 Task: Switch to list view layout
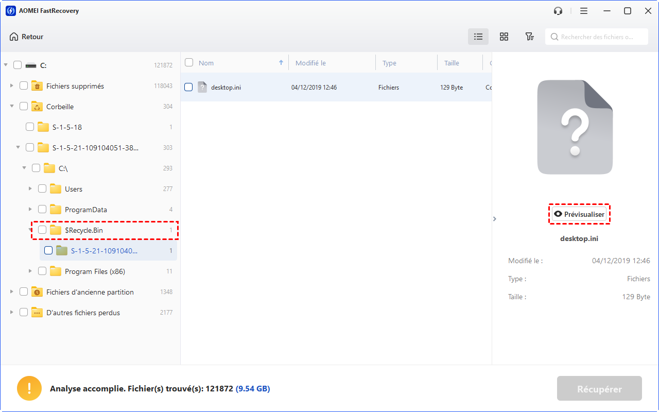(478, 37)
